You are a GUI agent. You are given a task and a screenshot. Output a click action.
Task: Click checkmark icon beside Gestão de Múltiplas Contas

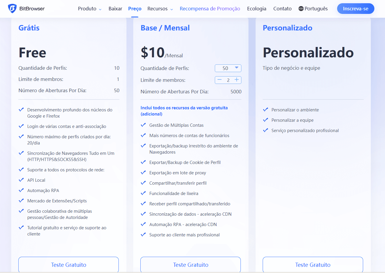point(143,125)
